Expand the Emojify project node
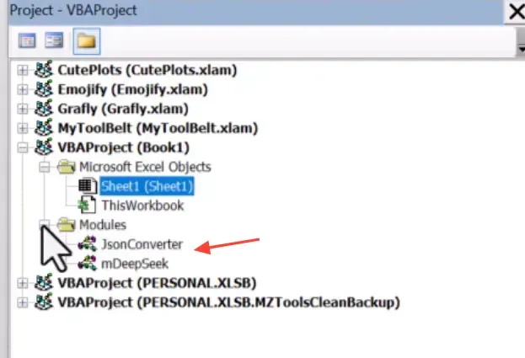The height and width of the screenshot is (358, 525). (23, 89)
